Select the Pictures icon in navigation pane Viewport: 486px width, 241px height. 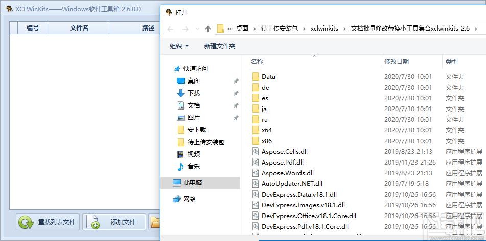tap(181, 117)
